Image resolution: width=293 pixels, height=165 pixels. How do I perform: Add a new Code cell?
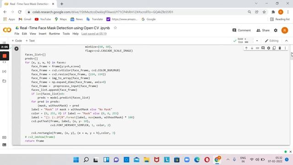(17, 41)
